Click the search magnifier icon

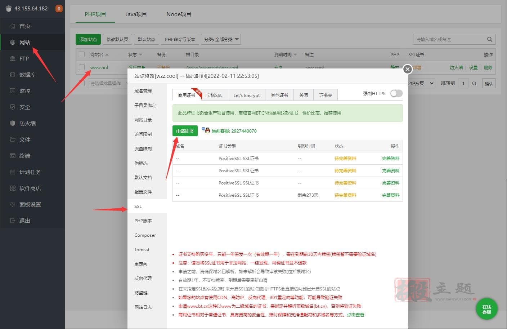pyautogui.click(x=489, y=39)
